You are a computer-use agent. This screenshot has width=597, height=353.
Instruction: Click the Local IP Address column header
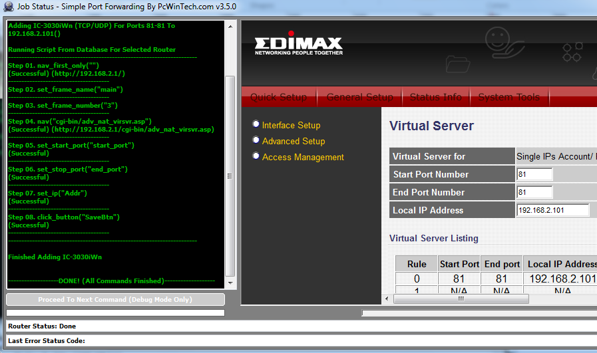click(x=560, y=264)
